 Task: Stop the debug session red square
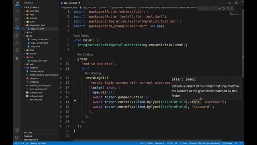tap(228, 8)
